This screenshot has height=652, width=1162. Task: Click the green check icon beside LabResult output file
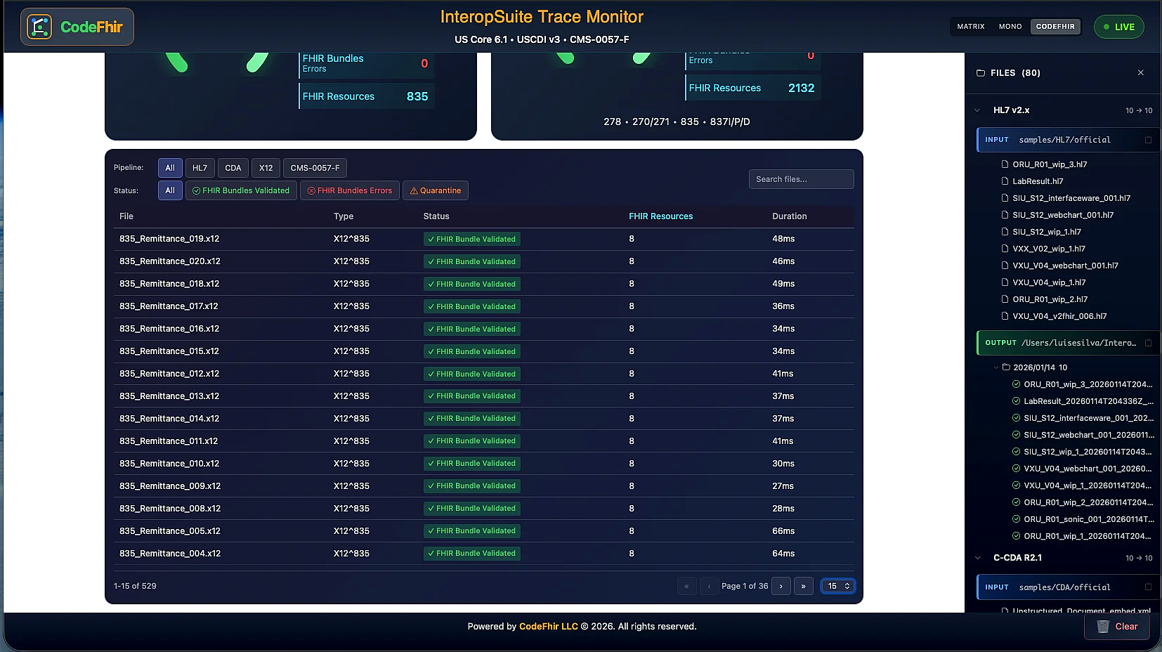tap(1016, 400)
